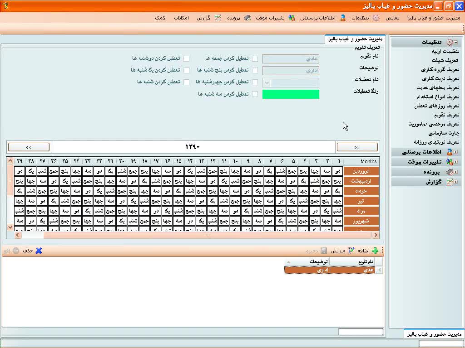The image size is (465, 348).
Task: Click the تنظیمات gear icon in the menu bar
Action: [x=376, y=18]
